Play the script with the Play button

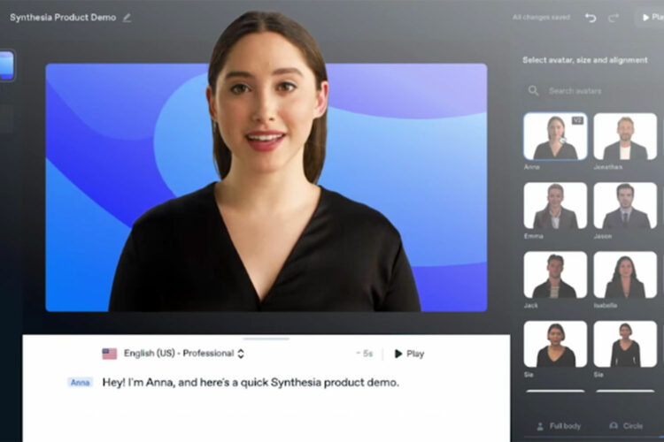pos(409,354)
